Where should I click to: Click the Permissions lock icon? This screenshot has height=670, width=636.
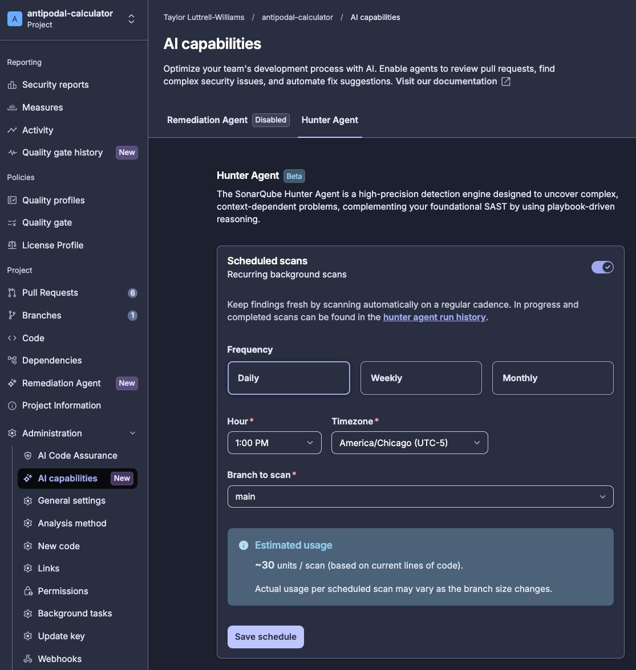point(28,591)
